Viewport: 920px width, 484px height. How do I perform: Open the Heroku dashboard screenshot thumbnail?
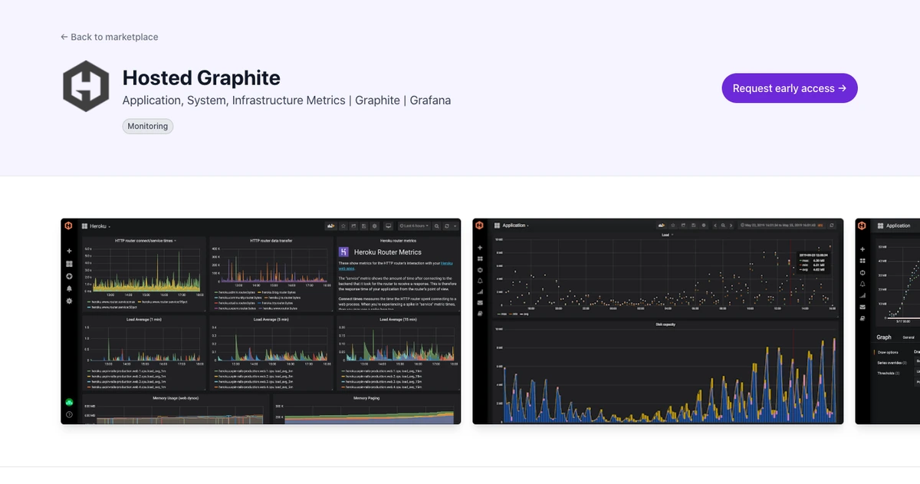pyautogui.click(x=261, y=321)
